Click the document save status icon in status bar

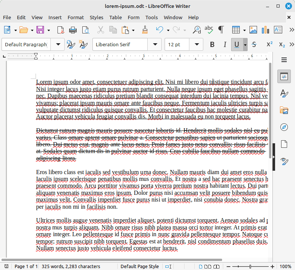pos(6,266)
